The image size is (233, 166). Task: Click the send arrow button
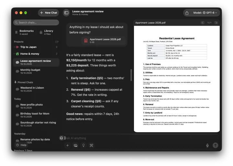(x=215, y=145)
